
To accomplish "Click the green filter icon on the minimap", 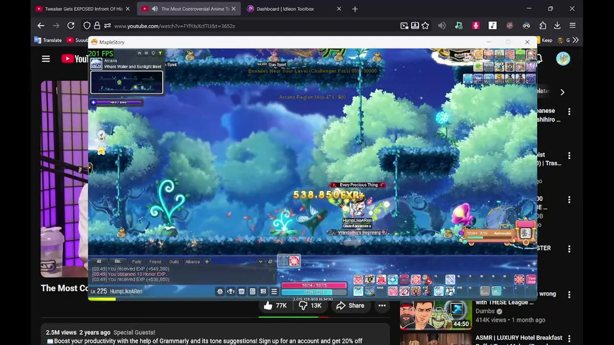I will [160, 53].
